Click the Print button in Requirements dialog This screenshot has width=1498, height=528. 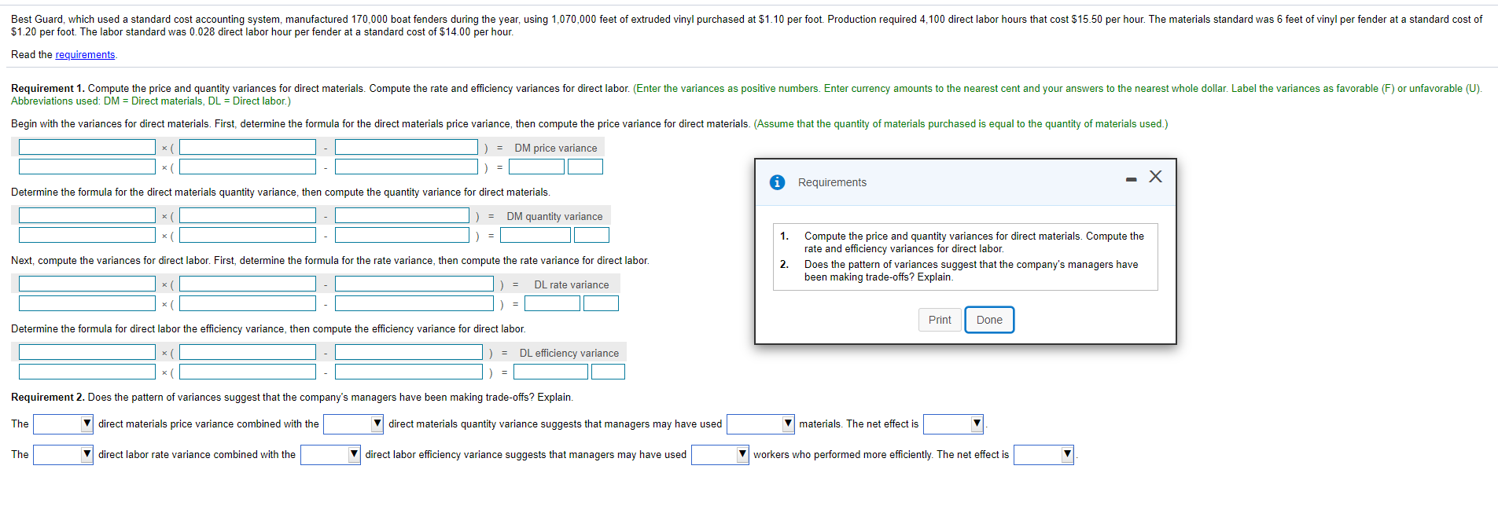(940, 320)
